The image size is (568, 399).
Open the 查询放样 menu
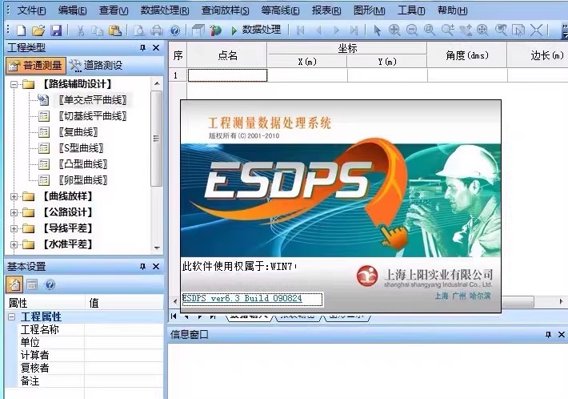(225, 10)
